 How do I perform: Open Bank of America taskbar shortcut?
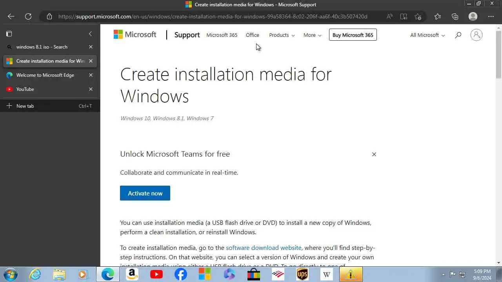tap(278, 274)
